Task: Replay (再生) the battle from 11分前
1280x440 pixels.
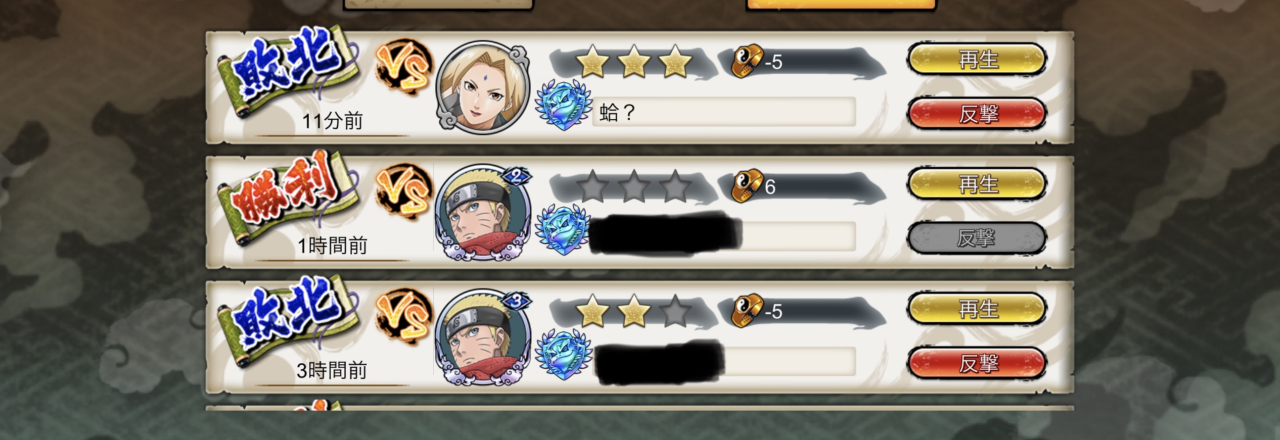Action: click(977, 60)
